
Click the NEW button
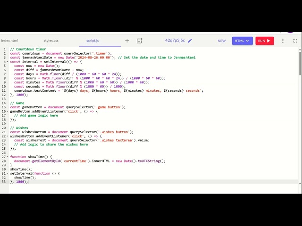click(x=221, y=41)
